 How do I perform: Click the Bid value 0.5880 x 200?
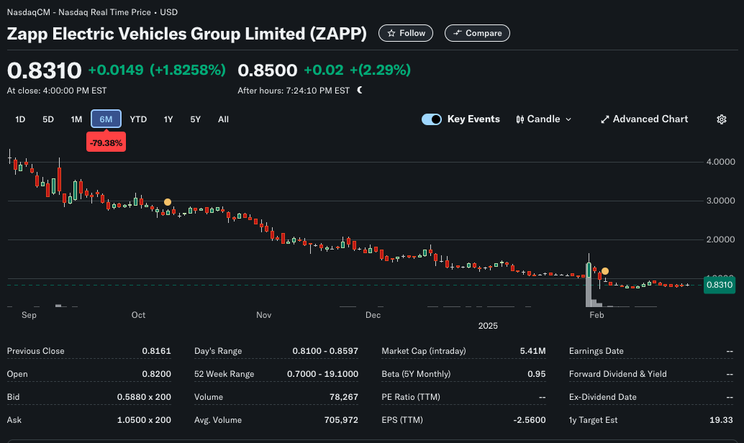pyautogui.click(x=144, y=397)
